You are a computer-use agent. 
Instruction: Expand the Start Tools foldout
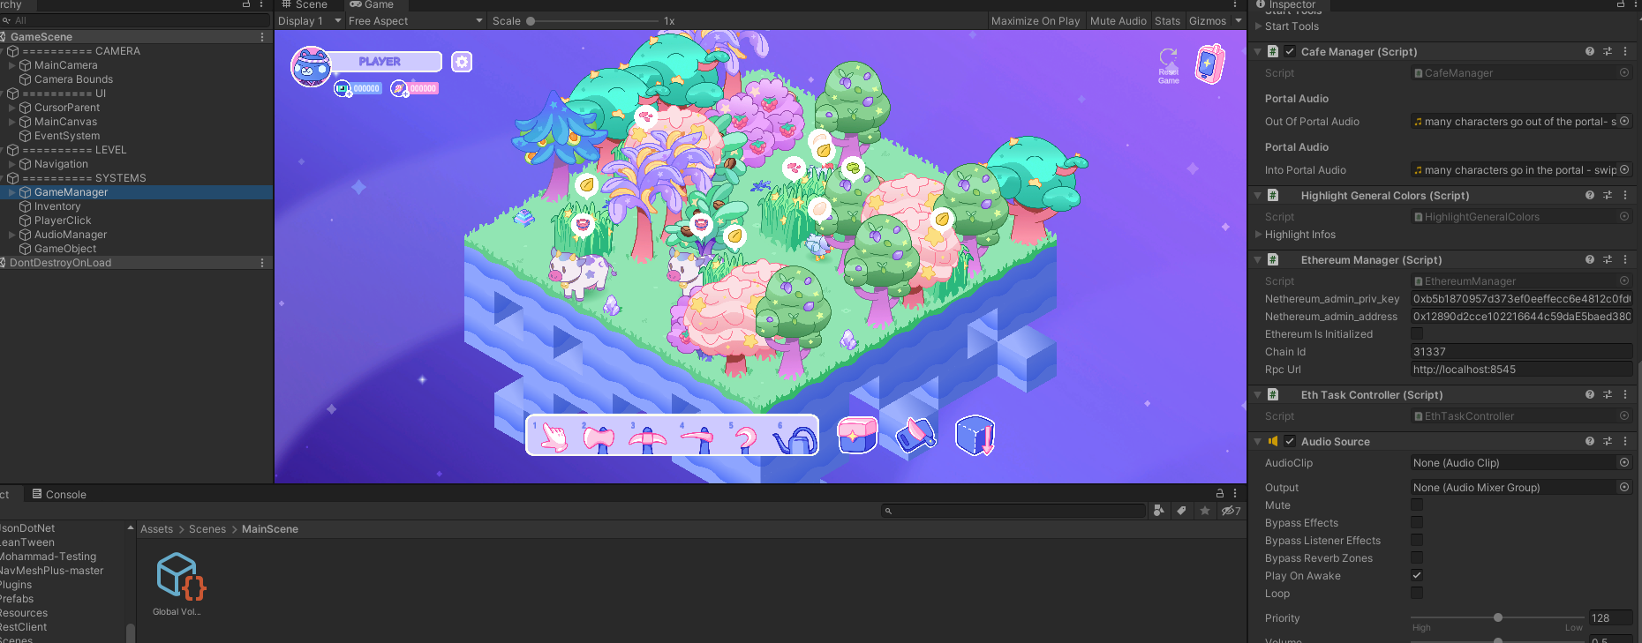click(x=1258, y=26)
